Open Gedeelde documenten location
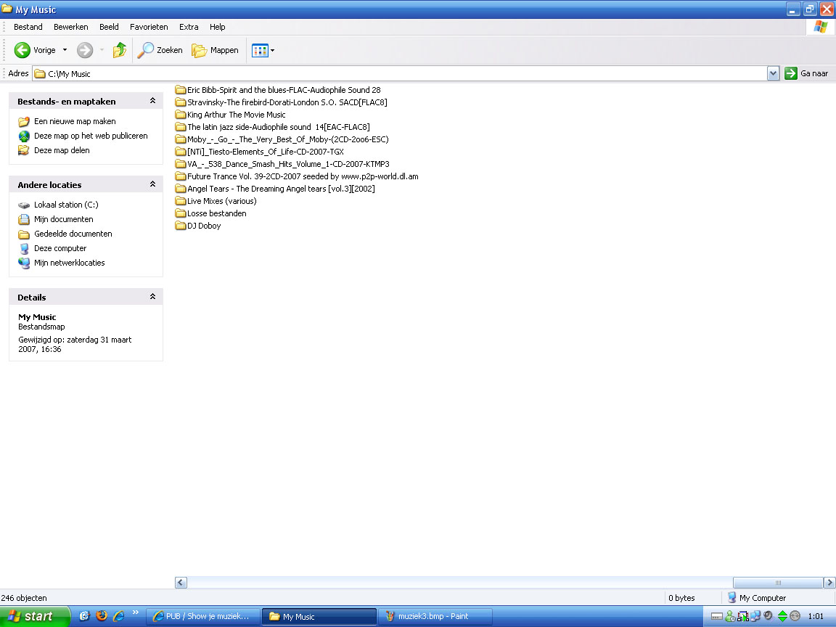836x627 pixels. pyautogui.click(x=73, y=234)
